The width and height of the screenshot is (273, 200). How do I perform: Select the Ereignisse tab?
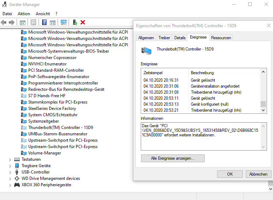(198, 37)
